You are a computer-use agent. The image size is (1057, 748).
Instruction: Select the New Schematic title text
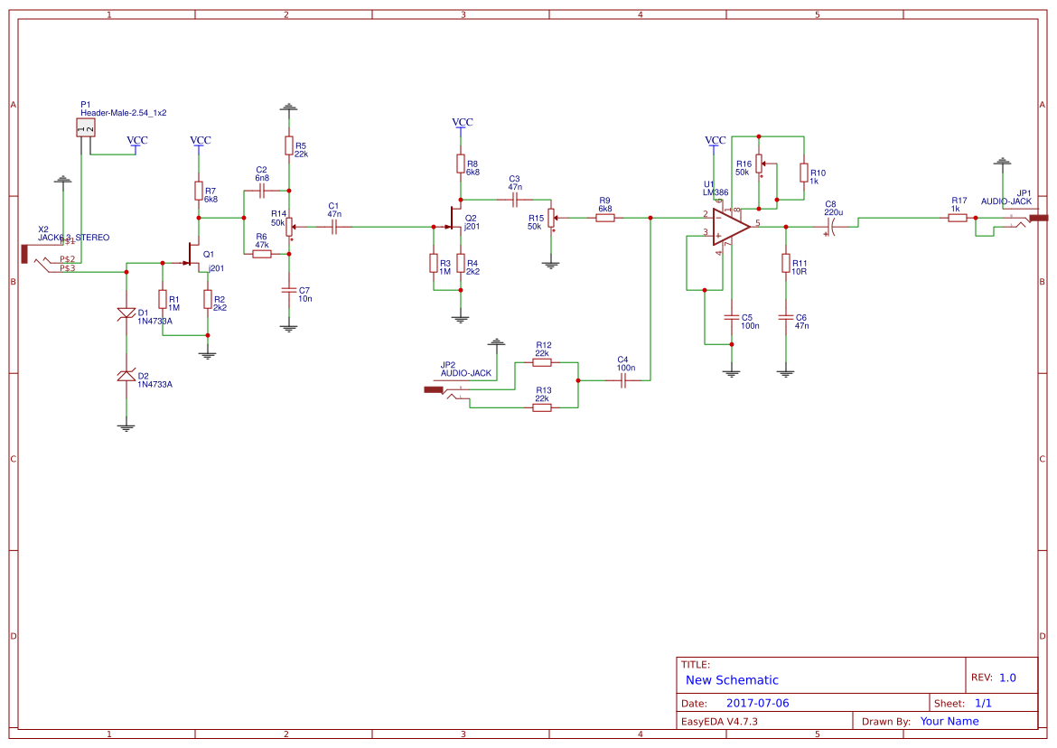[732, 680]
